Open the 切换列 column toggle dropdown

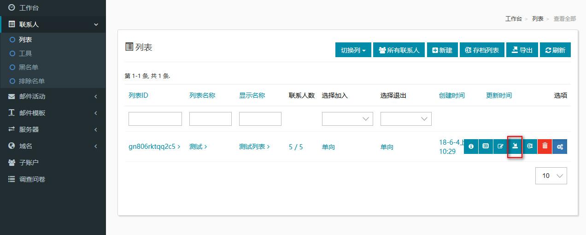click(x=353, y=50)
